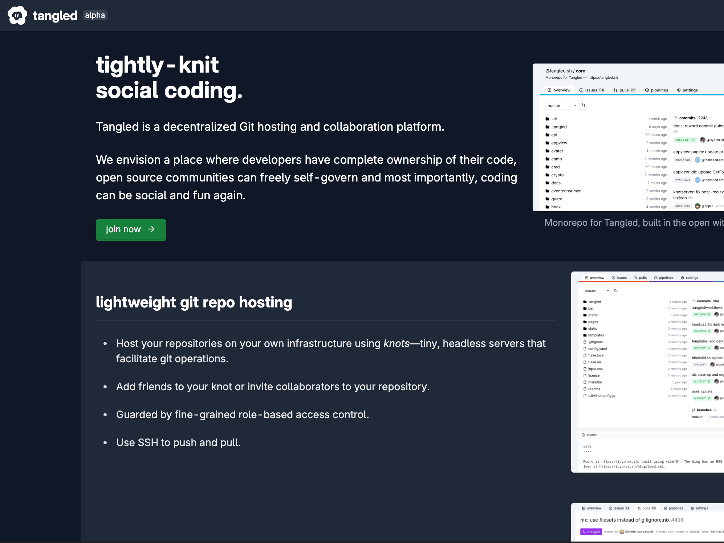Open the templates folder in site repo screenshot

pos(594,335)
